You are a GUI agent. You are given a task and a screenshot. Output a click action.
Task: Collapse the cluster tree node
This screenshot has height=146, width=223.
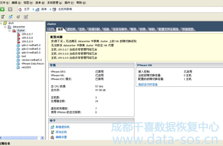(x=9, y=31)
